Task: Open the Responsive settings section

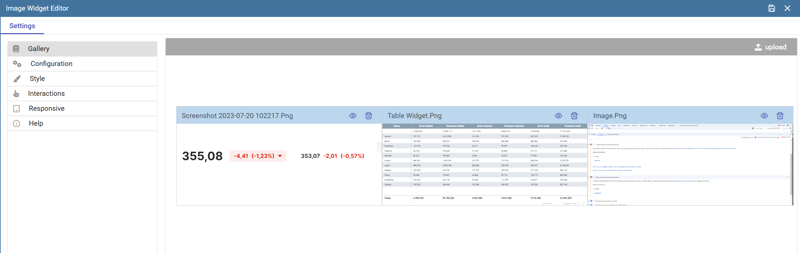Action: 82,108
